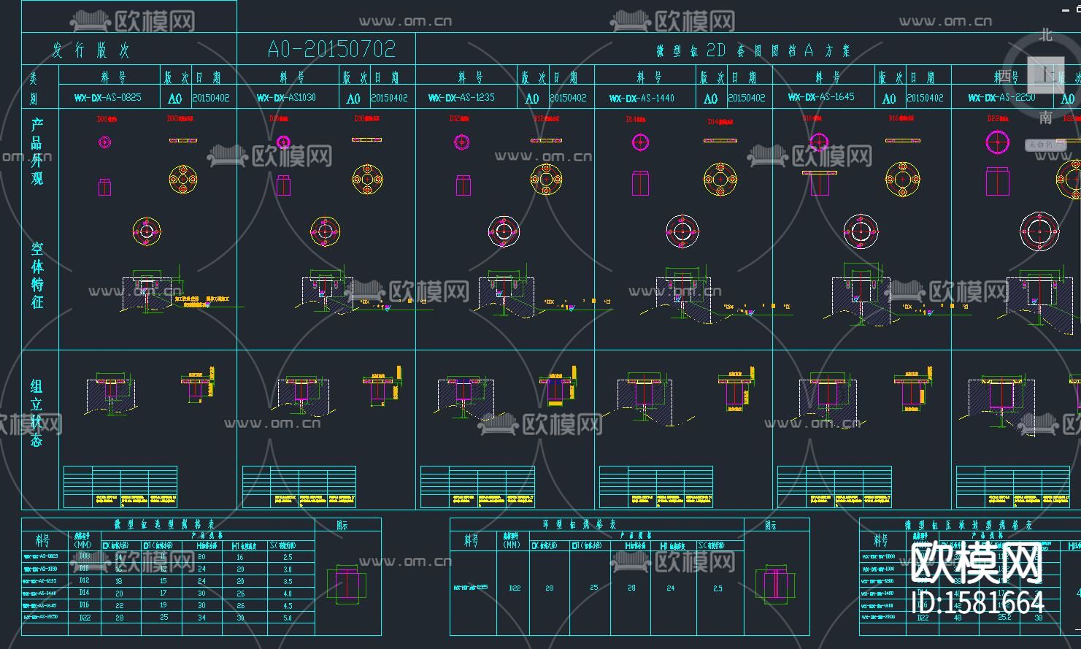The height and width of the screenshot is (649, 1081).
Task: Click the magenta cylinder diagram in first 图示 cell
Action: (x=347, y=585)
